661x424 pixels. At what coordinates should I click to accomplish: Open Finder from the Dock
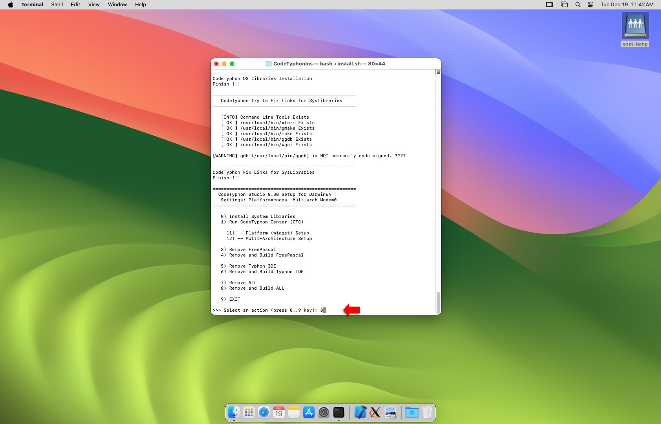click(x=234, y=413)
